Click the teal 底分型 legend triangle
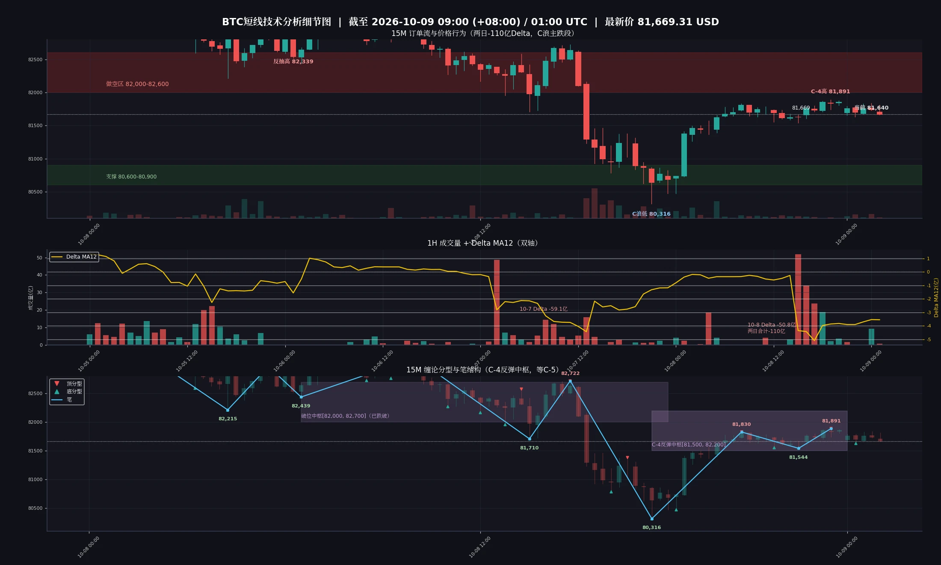The image size is (941, 565). pos(57,391)
